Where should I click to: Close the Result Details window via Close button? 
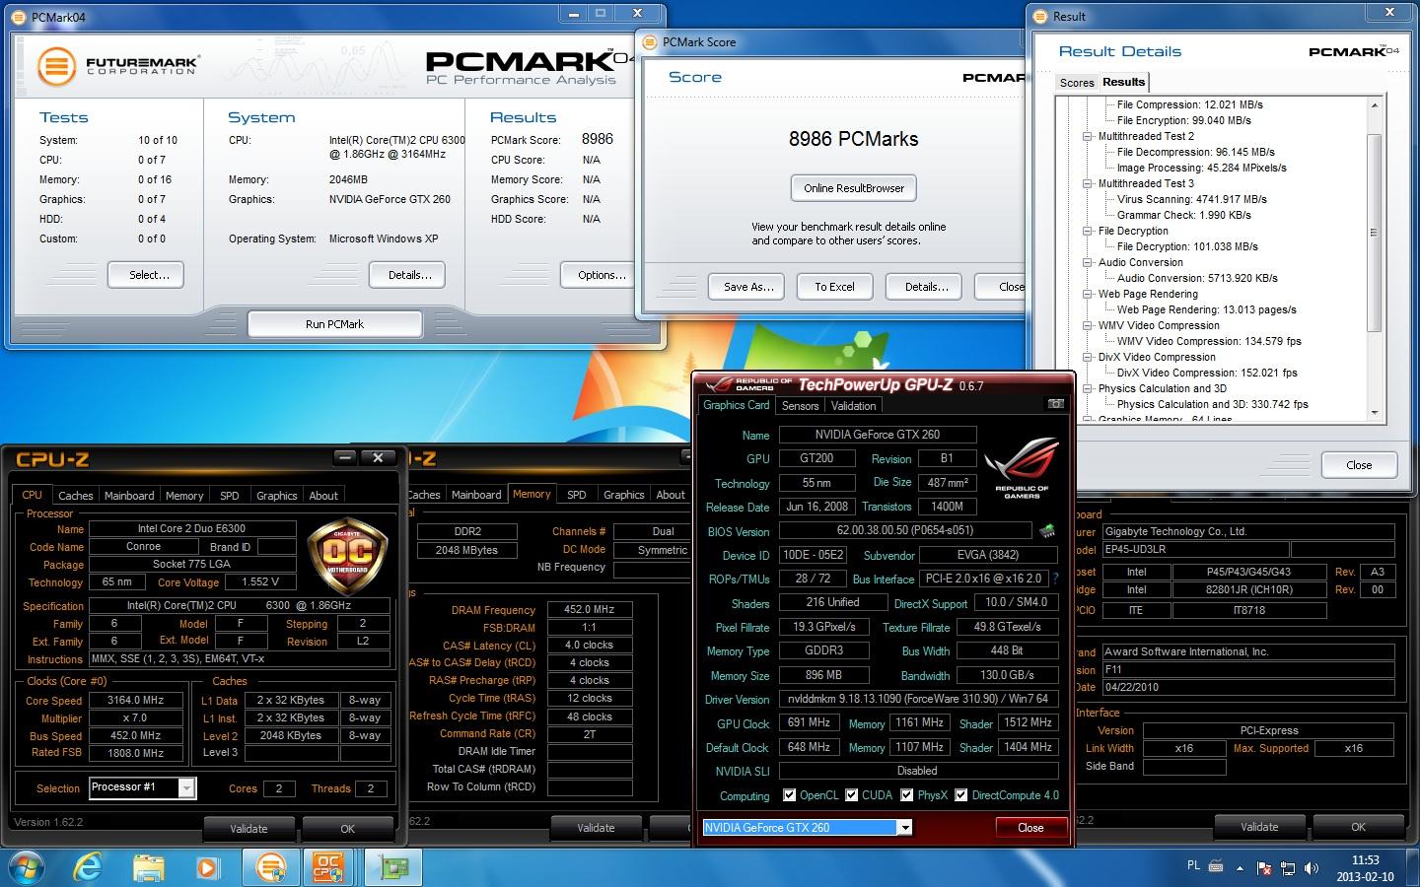(1359, 465)
